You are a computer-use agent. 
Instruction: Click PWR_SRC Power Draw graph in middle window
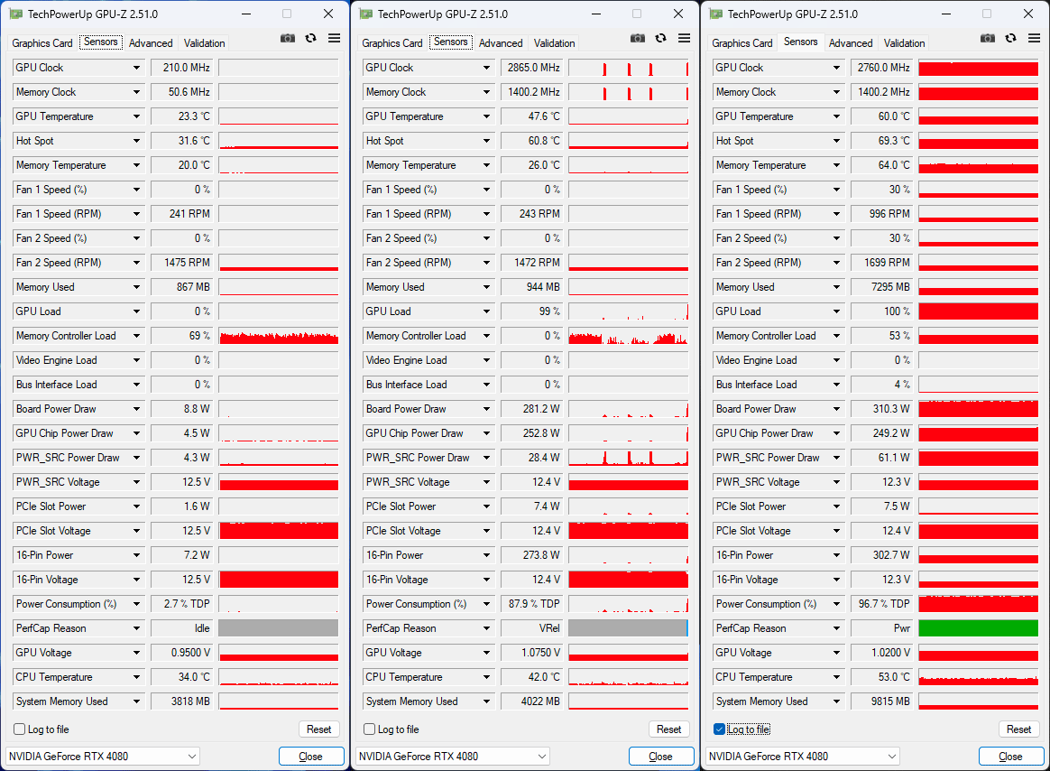click(x=628, y=458)
